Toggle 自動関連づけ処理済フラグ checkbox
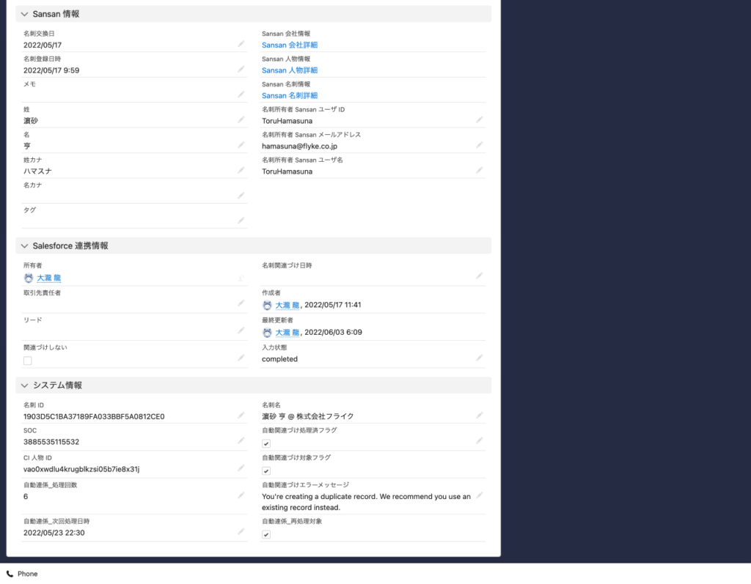This screenshot has width=751, height=584. click(266, 444)
